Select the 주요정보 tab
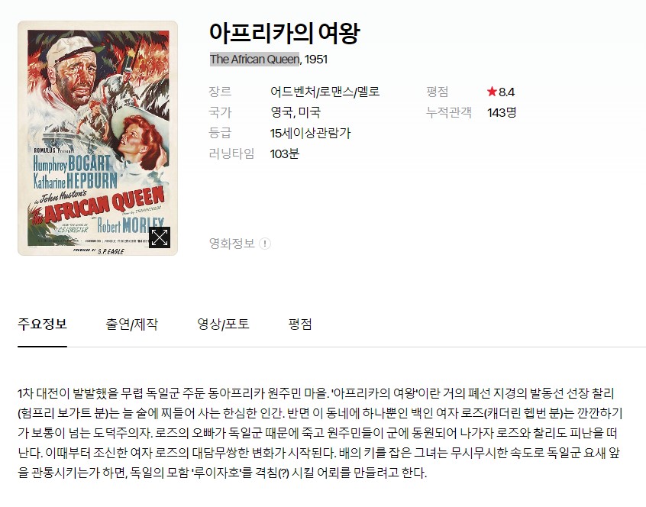The image size is (646, 507). tap(42, 325)
